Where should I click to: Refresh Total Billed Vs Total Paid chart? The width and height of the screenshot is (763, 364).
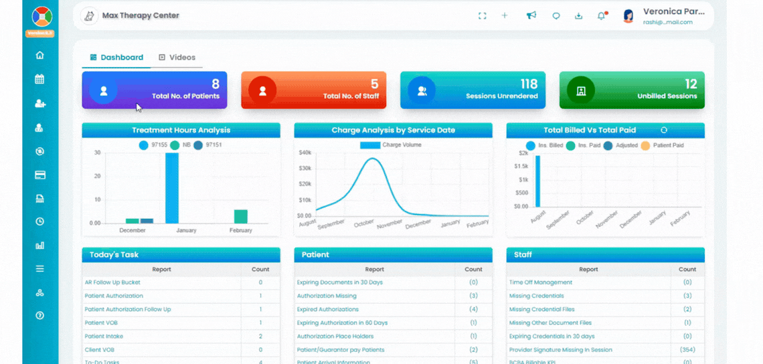[664, 130]
